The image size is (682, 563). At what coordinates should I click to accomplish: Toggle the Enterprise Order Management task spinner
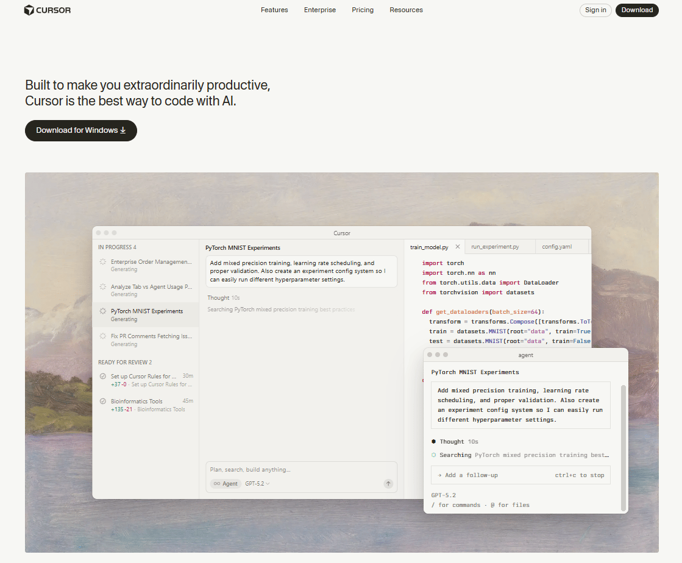(102, 262)
